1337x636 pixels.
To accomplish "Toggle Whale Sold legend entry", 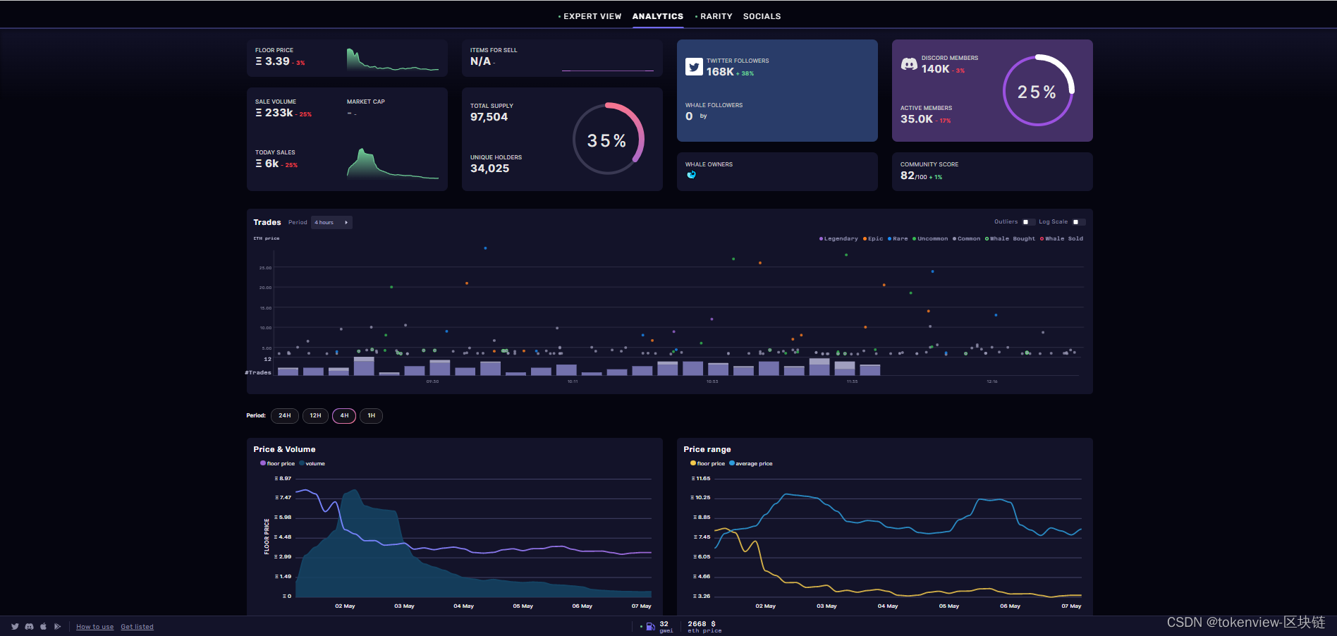I will (x=1061, y=238).
